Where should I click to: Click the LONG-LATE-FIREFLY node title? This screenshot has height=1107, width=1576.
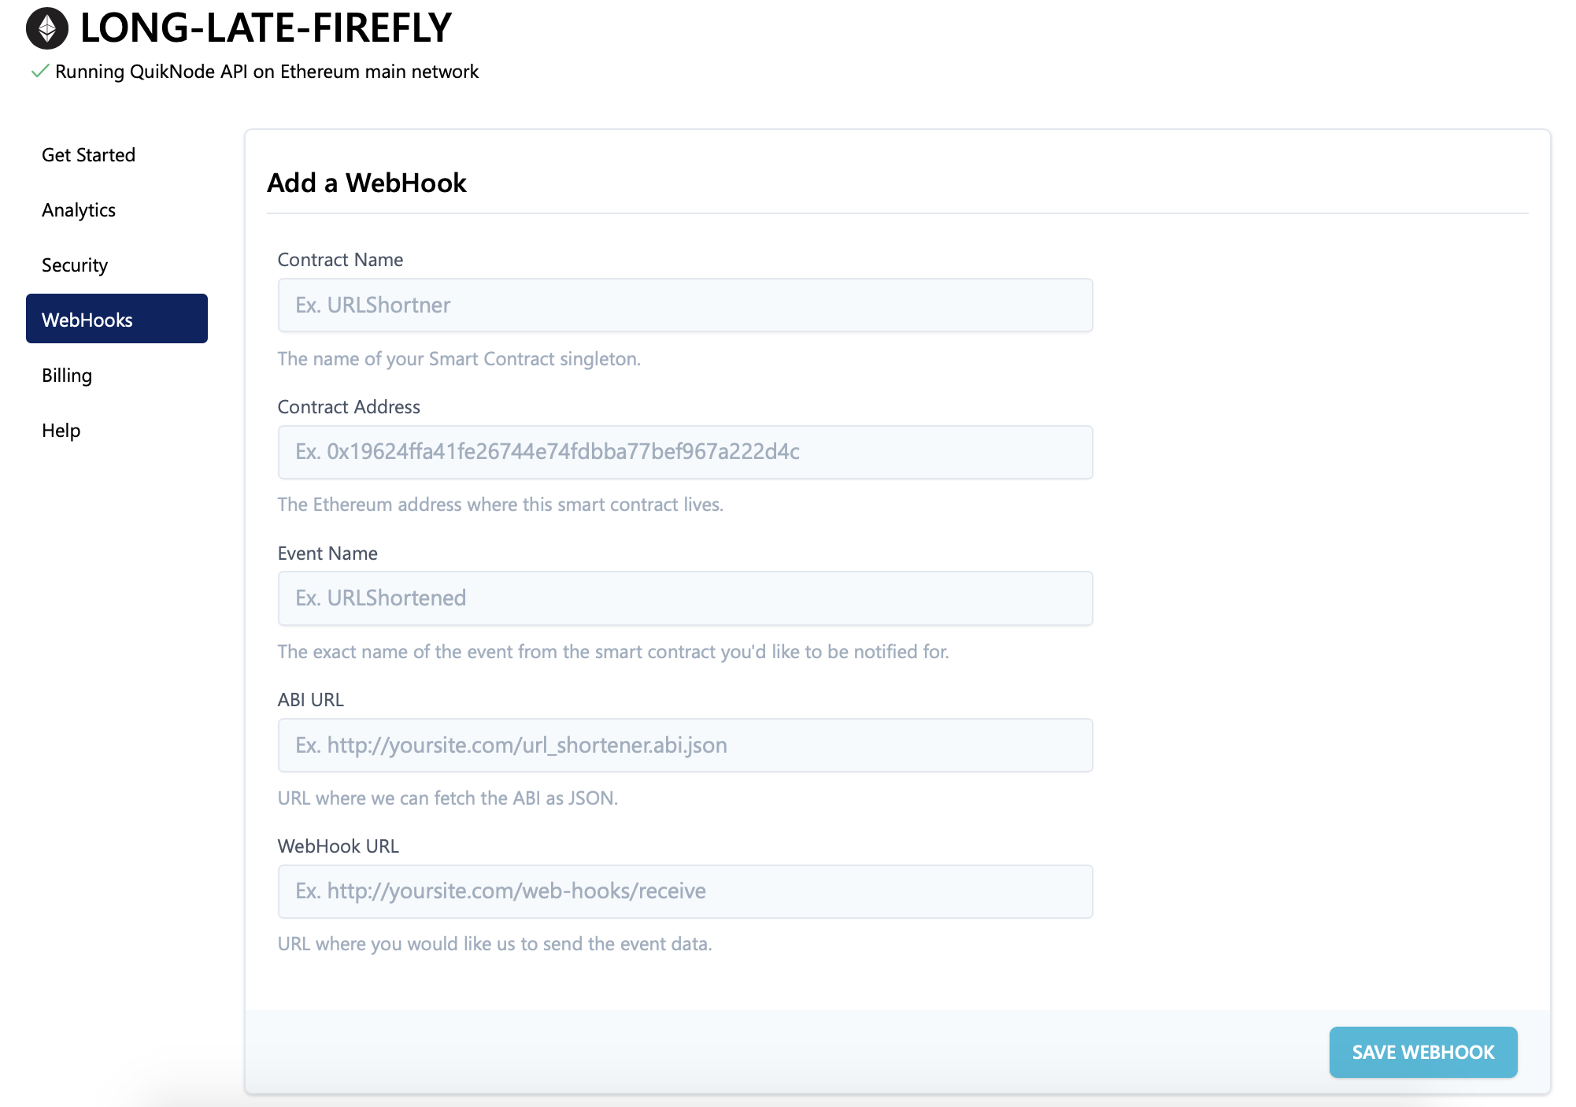point(266,28)
